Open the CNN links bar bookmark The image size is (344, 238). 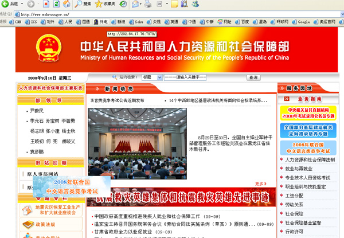(x=15, y=22)
